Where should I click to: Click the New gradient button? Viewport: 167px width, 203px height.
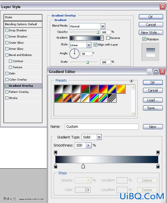pyautogui.click(x=153, y=127)
